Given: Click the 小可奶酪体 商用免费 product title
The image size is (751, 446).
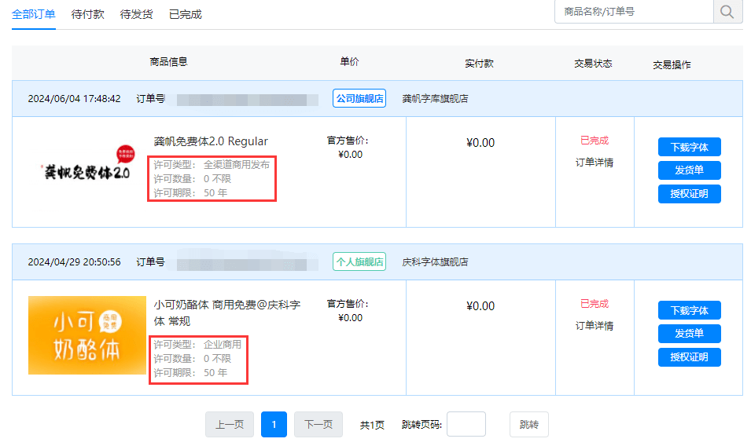Looking at the screenshot, I should pyautogui.click(x=227, y=313).
